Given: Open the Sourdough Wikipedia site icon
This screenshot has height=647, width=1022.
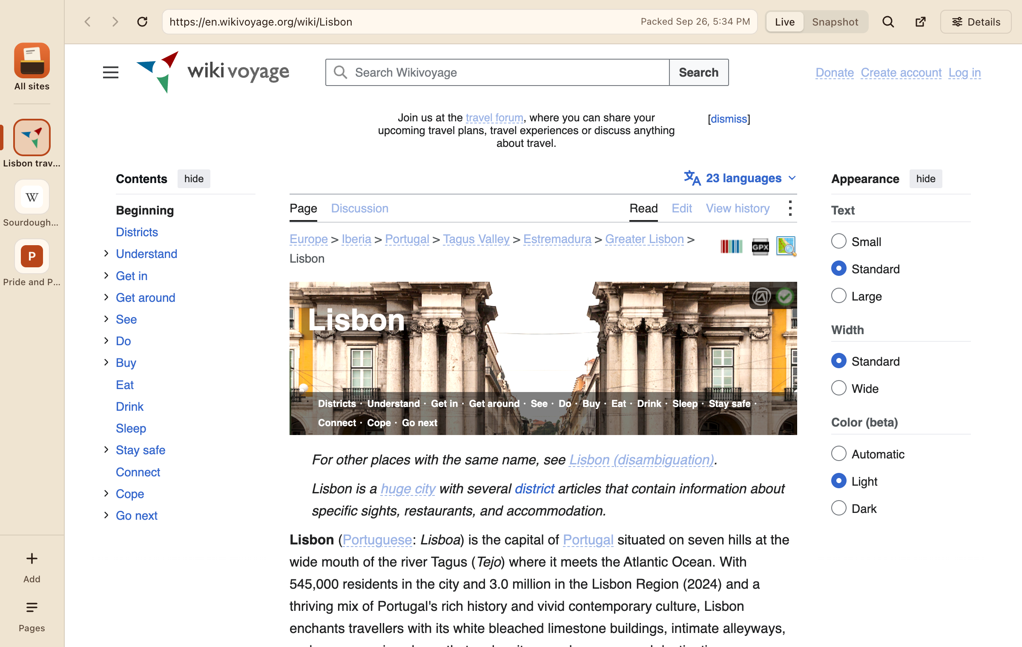Looking at the screenshot, I should [32, 197].
